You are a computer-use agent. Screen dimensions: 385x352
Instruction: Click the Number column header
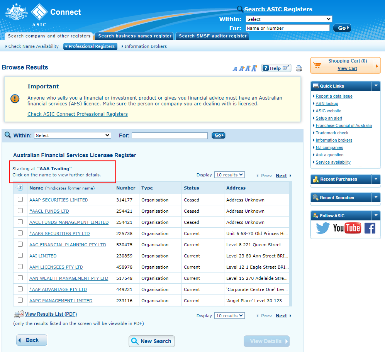pos(126,188)
